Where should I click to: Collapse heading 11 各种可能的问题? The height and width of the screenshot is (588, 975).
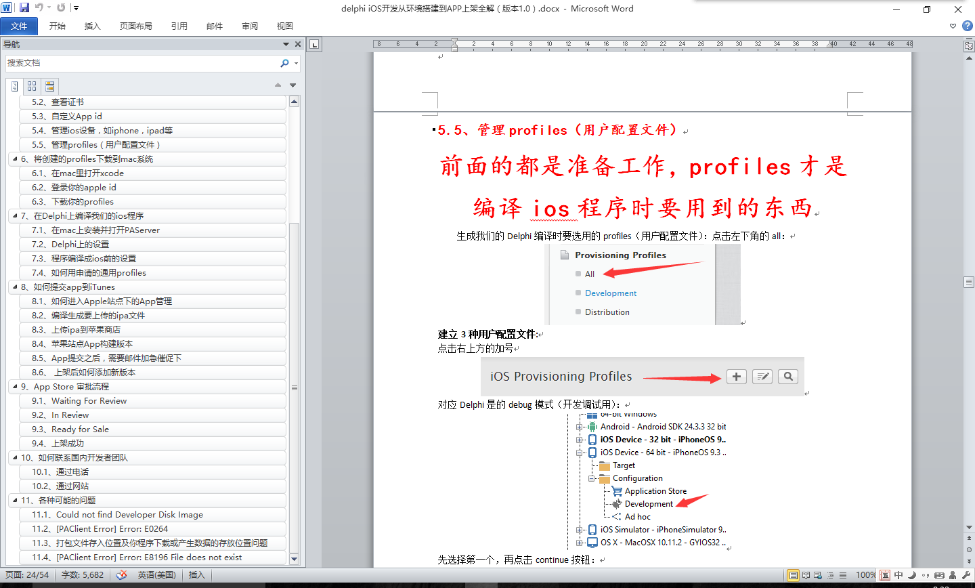coord(15,501)
